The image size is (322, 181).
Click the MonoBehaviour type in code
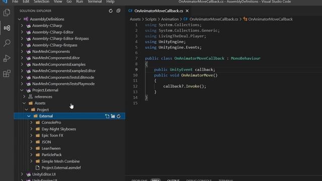pos(246,58)
